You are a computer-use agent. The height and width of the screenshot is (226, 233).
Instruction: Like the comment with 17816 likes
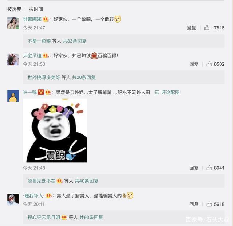click(206, 28)
